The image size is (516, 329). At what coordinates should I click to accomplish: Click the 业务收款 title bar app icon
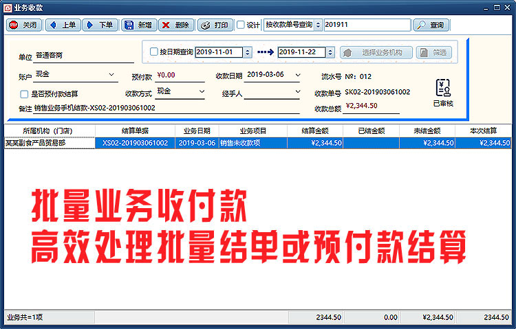pyautogui.click(x=8, y=8)
